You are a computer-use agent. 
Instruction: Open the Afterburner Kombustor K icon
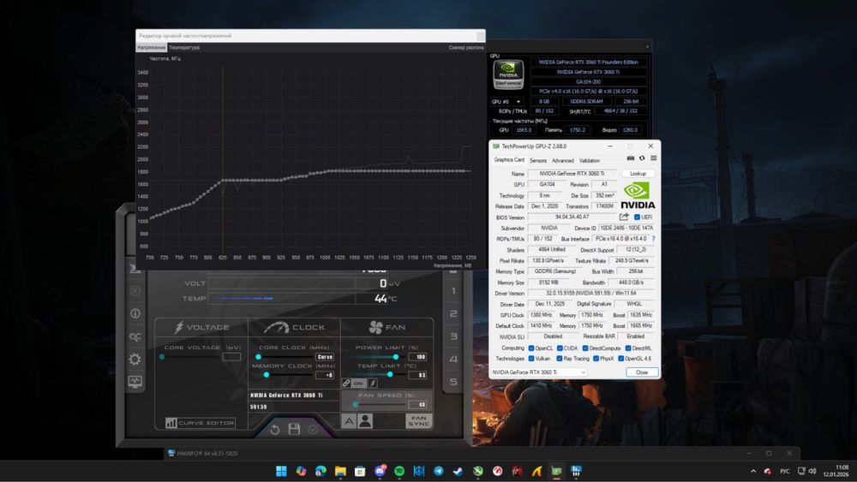(135, 291)
